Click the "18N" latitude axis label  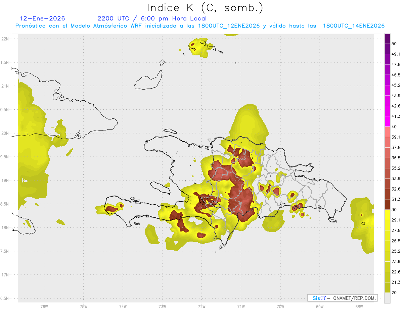click(5, 227)
